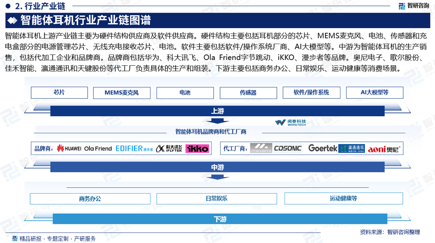Click the 下游 banner bar
Image resolution: width=435 pixels, height=243 pixels.
click(x=220, y=219)
